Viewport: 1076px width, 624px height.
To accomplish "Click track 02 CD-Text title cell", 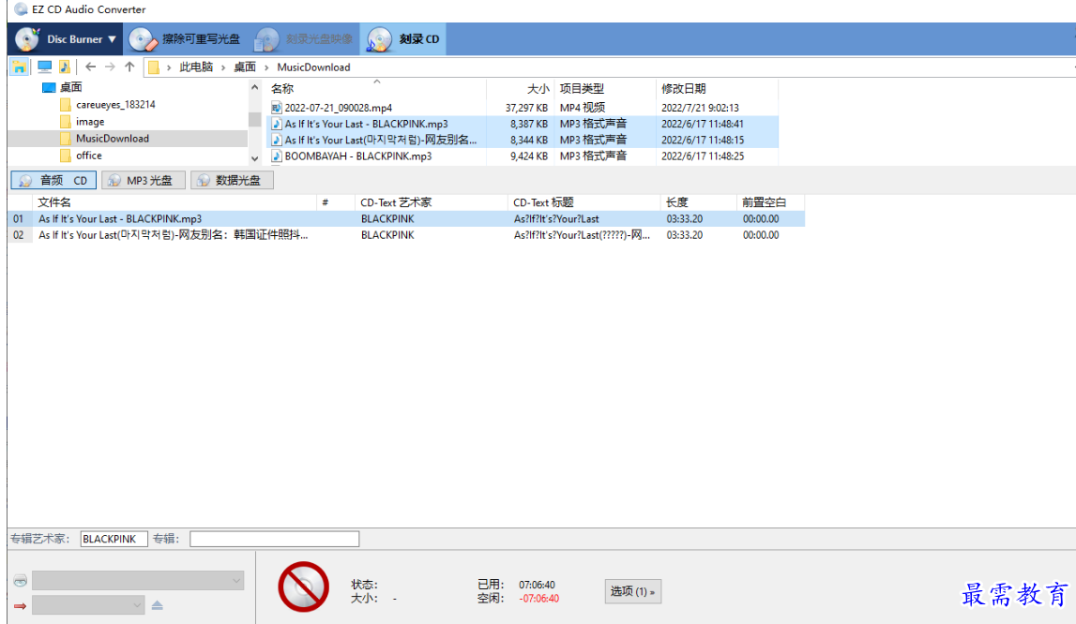I will coord(582,235).
